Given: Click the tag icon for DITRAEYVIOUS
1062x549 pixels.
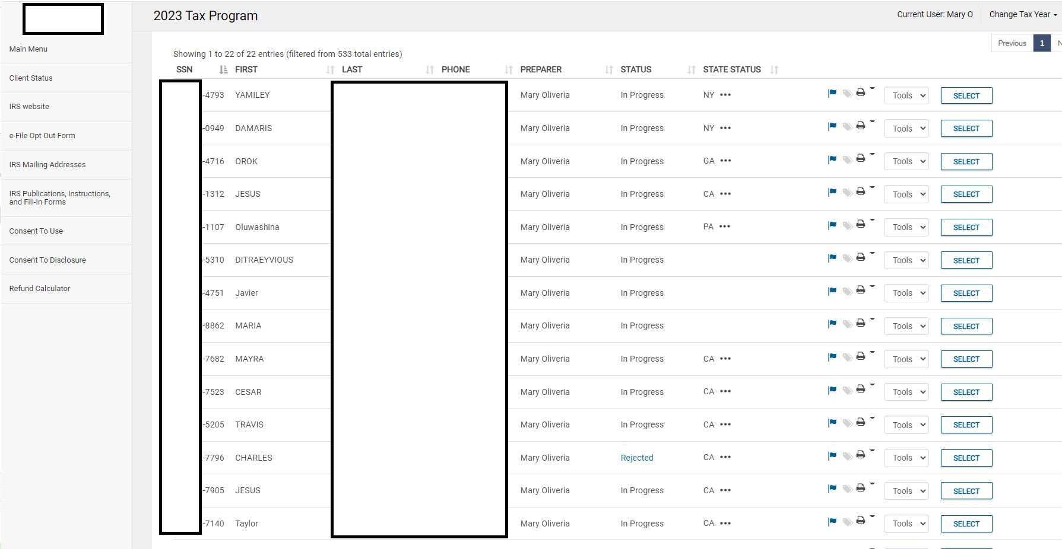Looking at the screenshot, I should pyautogui.click(x=847, y=258).
